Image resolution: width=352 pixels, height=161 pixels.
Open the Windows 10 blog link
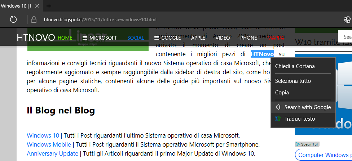43,135
